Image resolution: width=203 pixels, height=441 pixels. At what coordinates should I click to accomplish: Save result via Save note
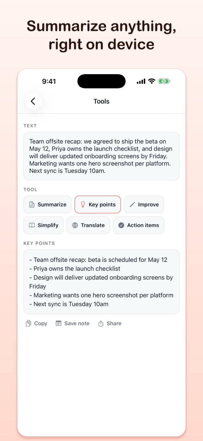point(73,323)
